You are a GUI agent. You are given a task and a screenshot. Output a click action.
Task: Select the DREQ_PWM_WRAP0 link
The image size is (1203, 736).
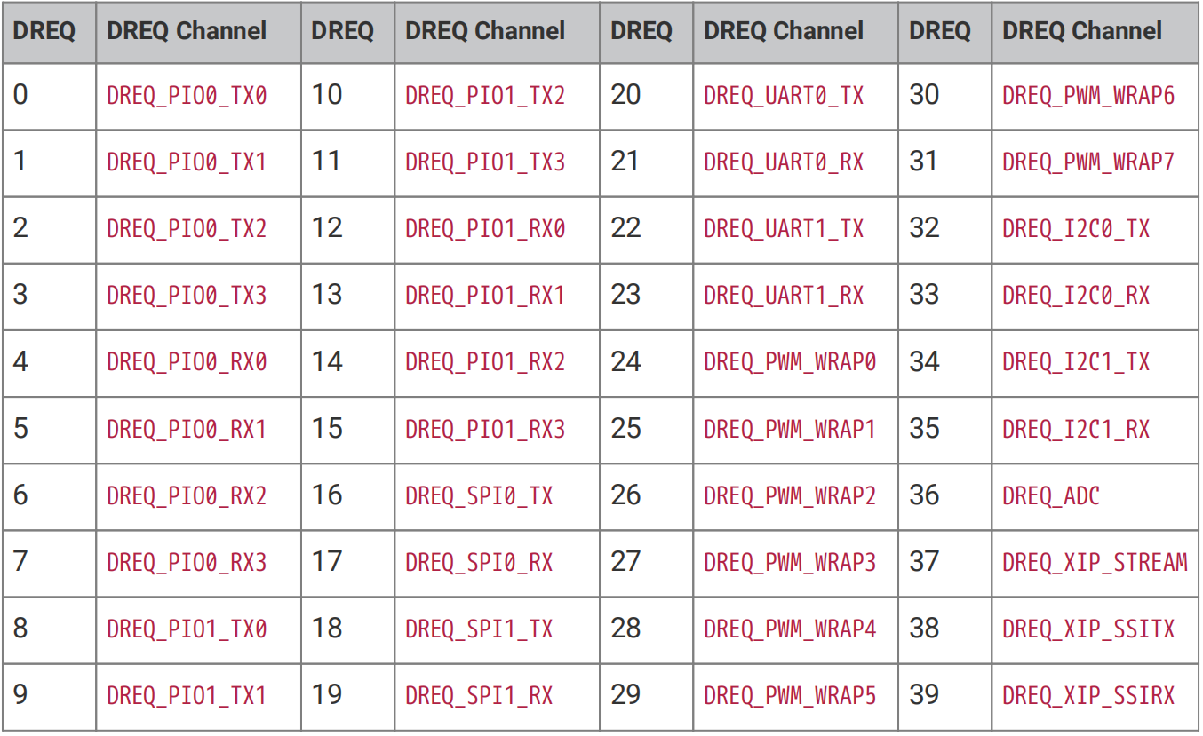click(x=790, y=363)
